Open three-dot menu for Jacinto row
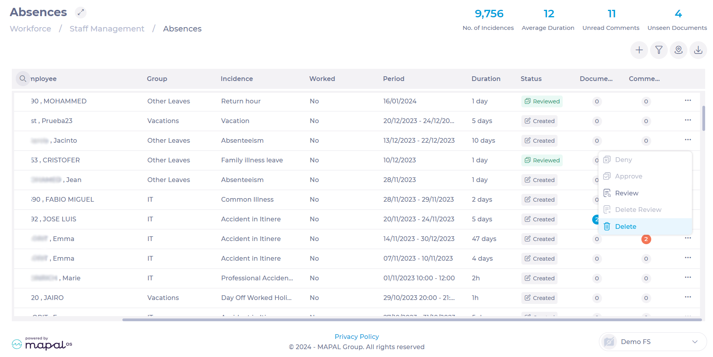The width and height of the screenshot is (713, 357). (688, 140)
